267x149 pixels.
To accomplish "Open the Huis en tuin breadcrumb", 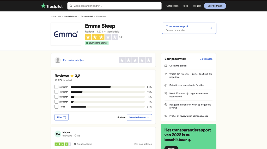I will [56, 16].
